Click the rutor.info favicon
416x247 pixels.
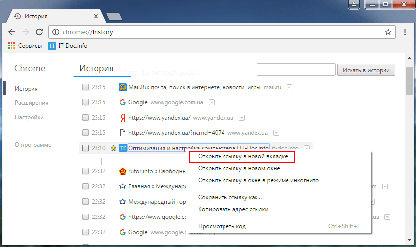pyautogui.click(x=122, y=171)
